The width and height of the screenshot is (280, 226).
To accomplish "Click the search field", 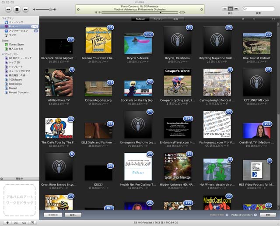I will [x=259, y=9].
